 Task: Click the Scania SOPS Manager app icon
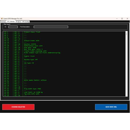[x=2, y=18]
